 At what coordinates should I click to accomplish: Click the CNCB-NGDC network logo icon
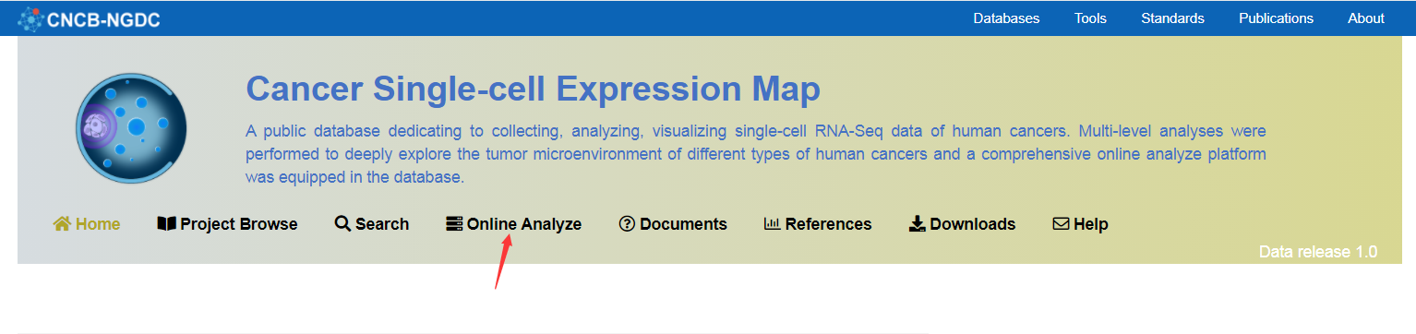[30, 18]
